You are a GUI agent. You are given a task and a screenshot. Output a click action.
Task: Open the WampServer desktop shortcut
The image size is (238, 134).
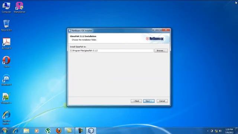(19, 7)
